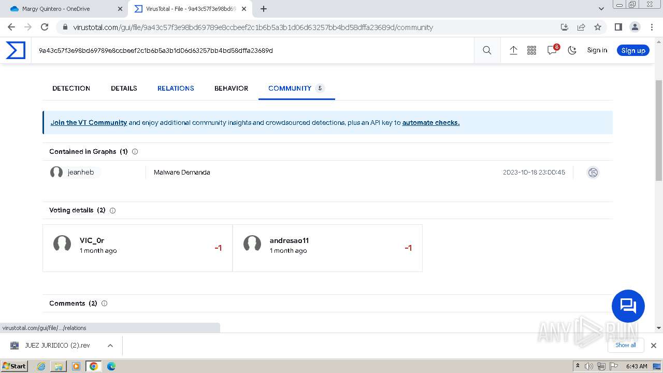Click the automate checks link
This screenshot has width=663, height=373.
coord(431,123)
